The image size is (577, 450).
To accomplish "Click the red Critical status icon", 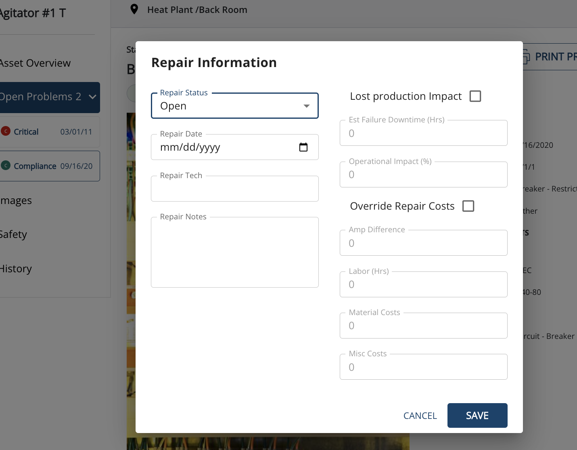I will 6,131.
